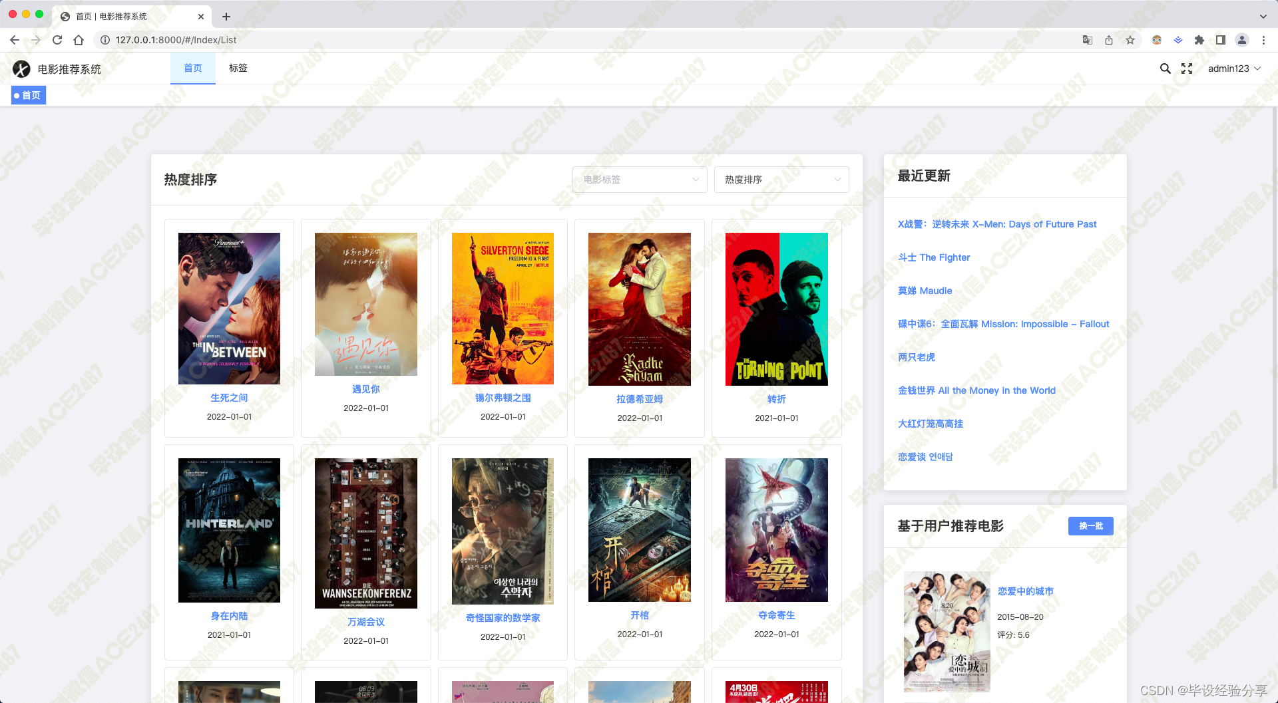The image size is (1278, 703).
Task: Open the 遇见你 title link
Action: 366,389
